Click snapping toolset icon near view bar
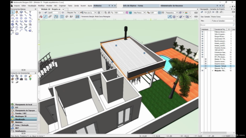The image size is (246, 138). pos(170,16)
